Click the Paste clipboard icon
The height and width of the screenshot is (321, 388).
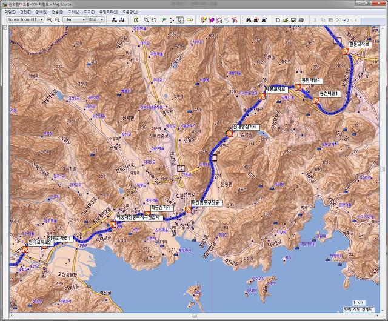[330, 20]
